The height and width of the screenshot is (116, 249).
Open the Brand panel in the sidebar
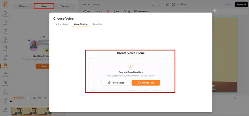click(x=5, y=109)
